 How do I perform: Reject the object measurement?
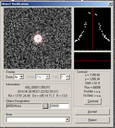tap(92, 120)
